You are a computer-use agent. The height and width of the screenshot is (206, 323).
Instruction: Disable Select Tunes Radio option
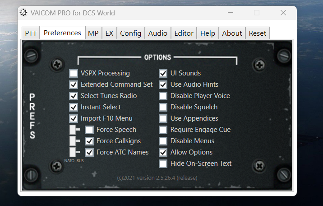click(74, 96)
